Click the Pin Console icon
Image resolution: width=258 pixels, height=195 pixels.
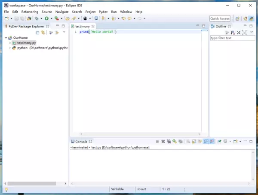219,142
